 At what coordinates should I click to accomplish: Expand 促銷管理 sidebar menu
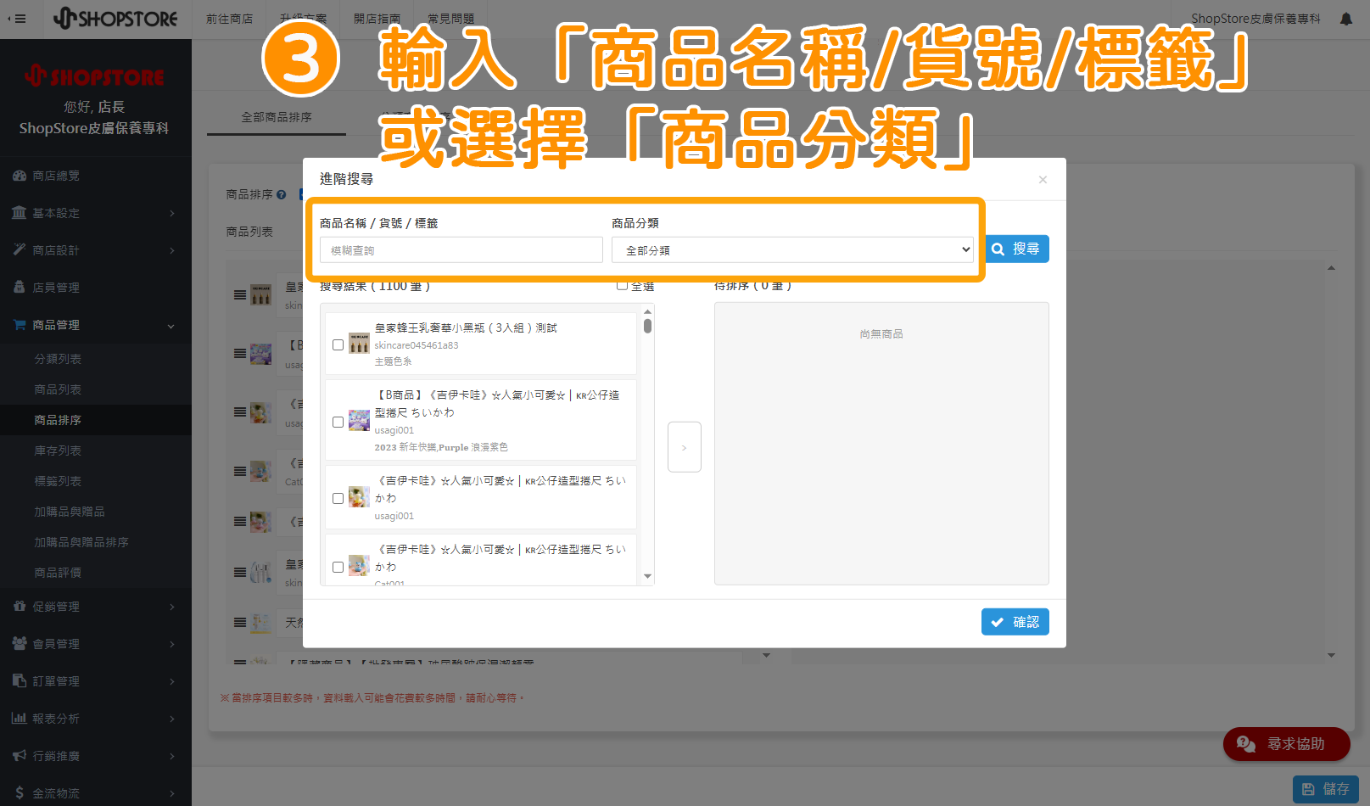pos(95,607)
